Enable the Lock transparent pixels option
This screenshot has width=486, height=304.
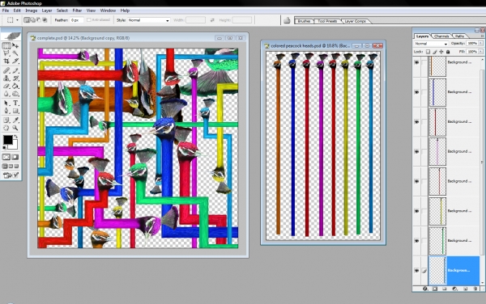(x=428, y=52)
